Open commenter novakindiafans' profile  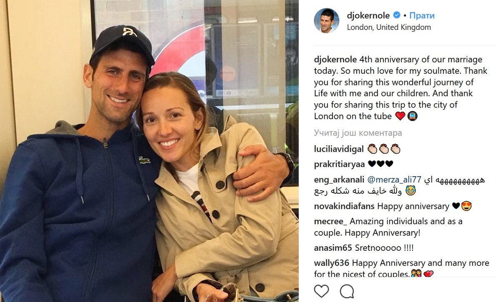pos(345,206)
